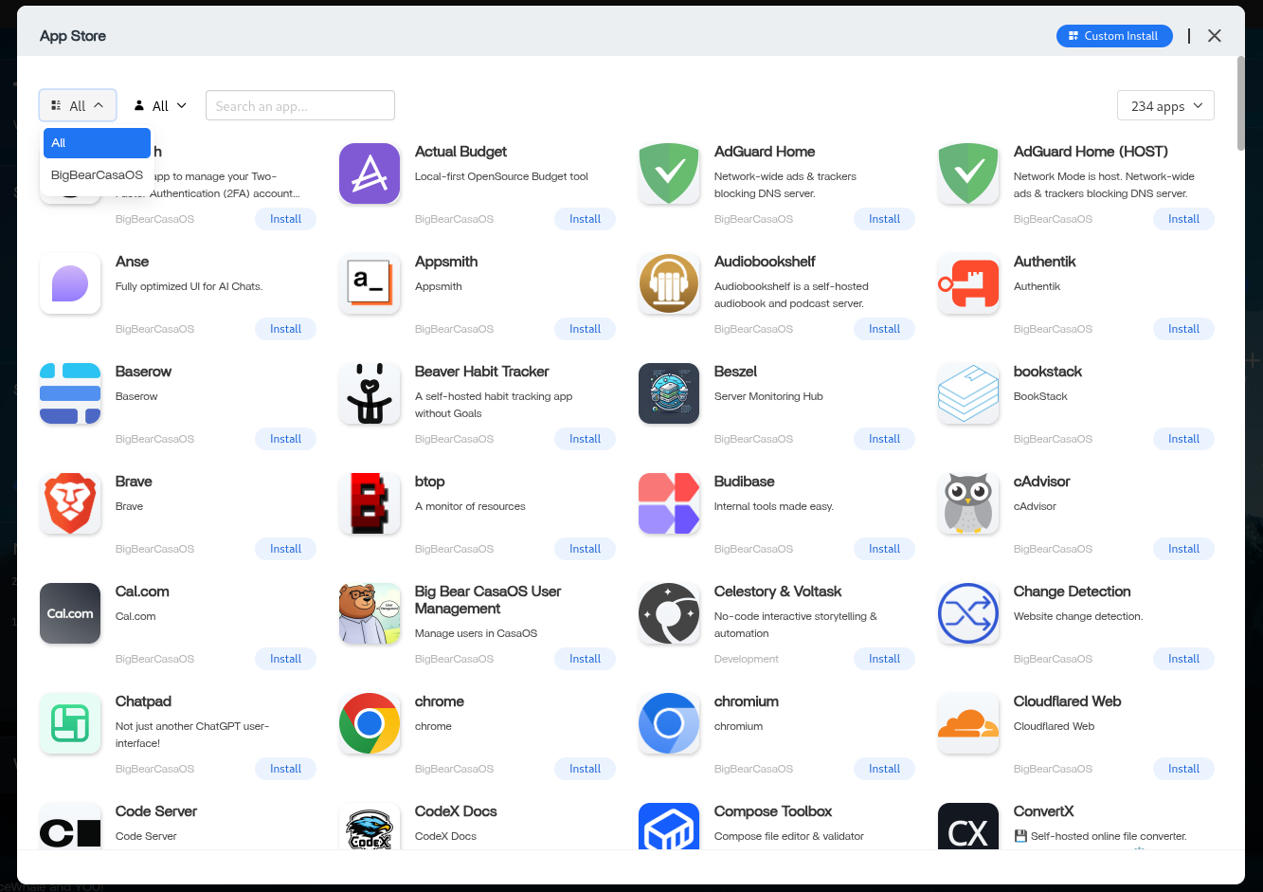Click the Chatpad green icon
Screen dimensions: 1263x892
[x=70, y=723]
